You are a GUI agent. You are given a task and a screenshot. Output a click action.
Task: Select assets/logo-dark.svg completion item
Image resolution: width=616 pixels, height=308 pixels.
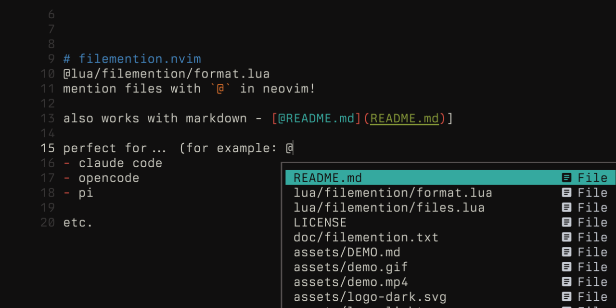click(x=450, y=297)
